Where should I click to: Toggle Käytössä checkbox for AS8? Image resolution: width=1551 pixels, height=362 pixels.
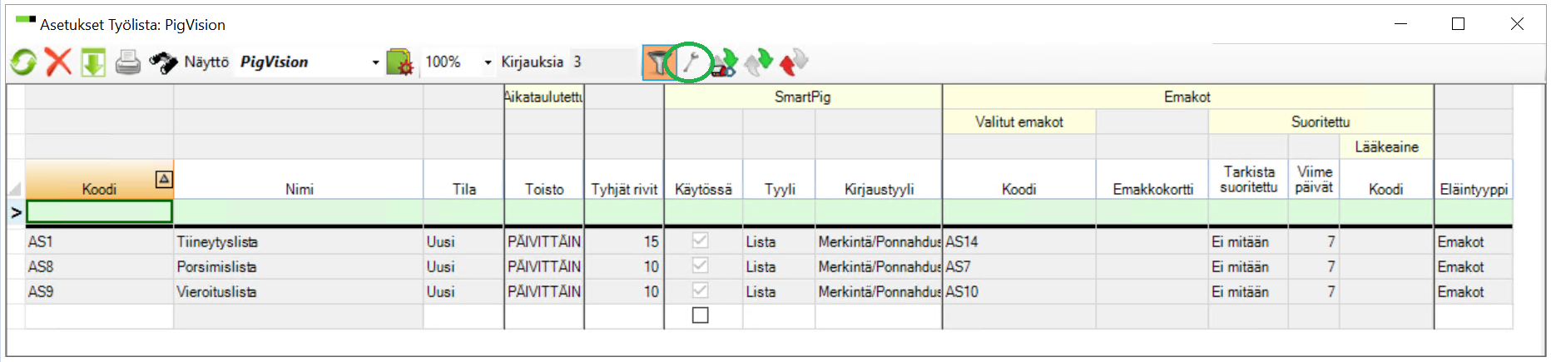tap(701, 265)
